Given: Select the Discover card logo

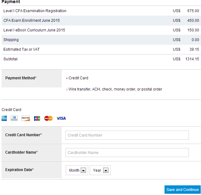Looking at the screenshot, I should 26,118.
